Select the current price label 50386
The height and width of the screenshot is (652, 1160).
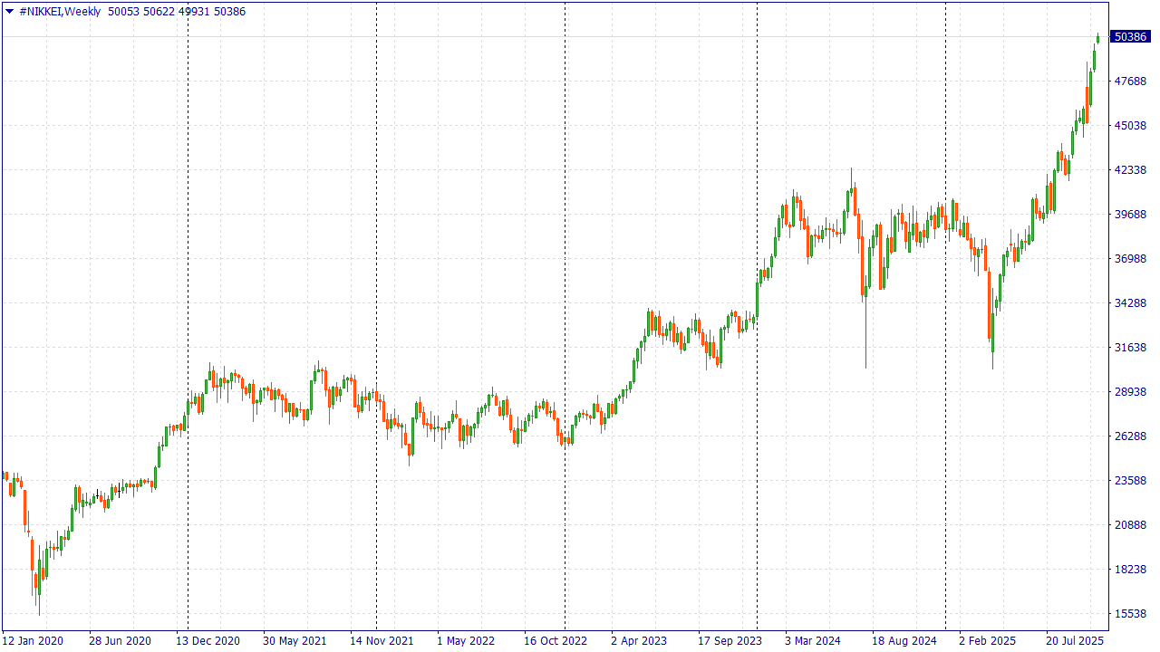tap(1131, 37)
